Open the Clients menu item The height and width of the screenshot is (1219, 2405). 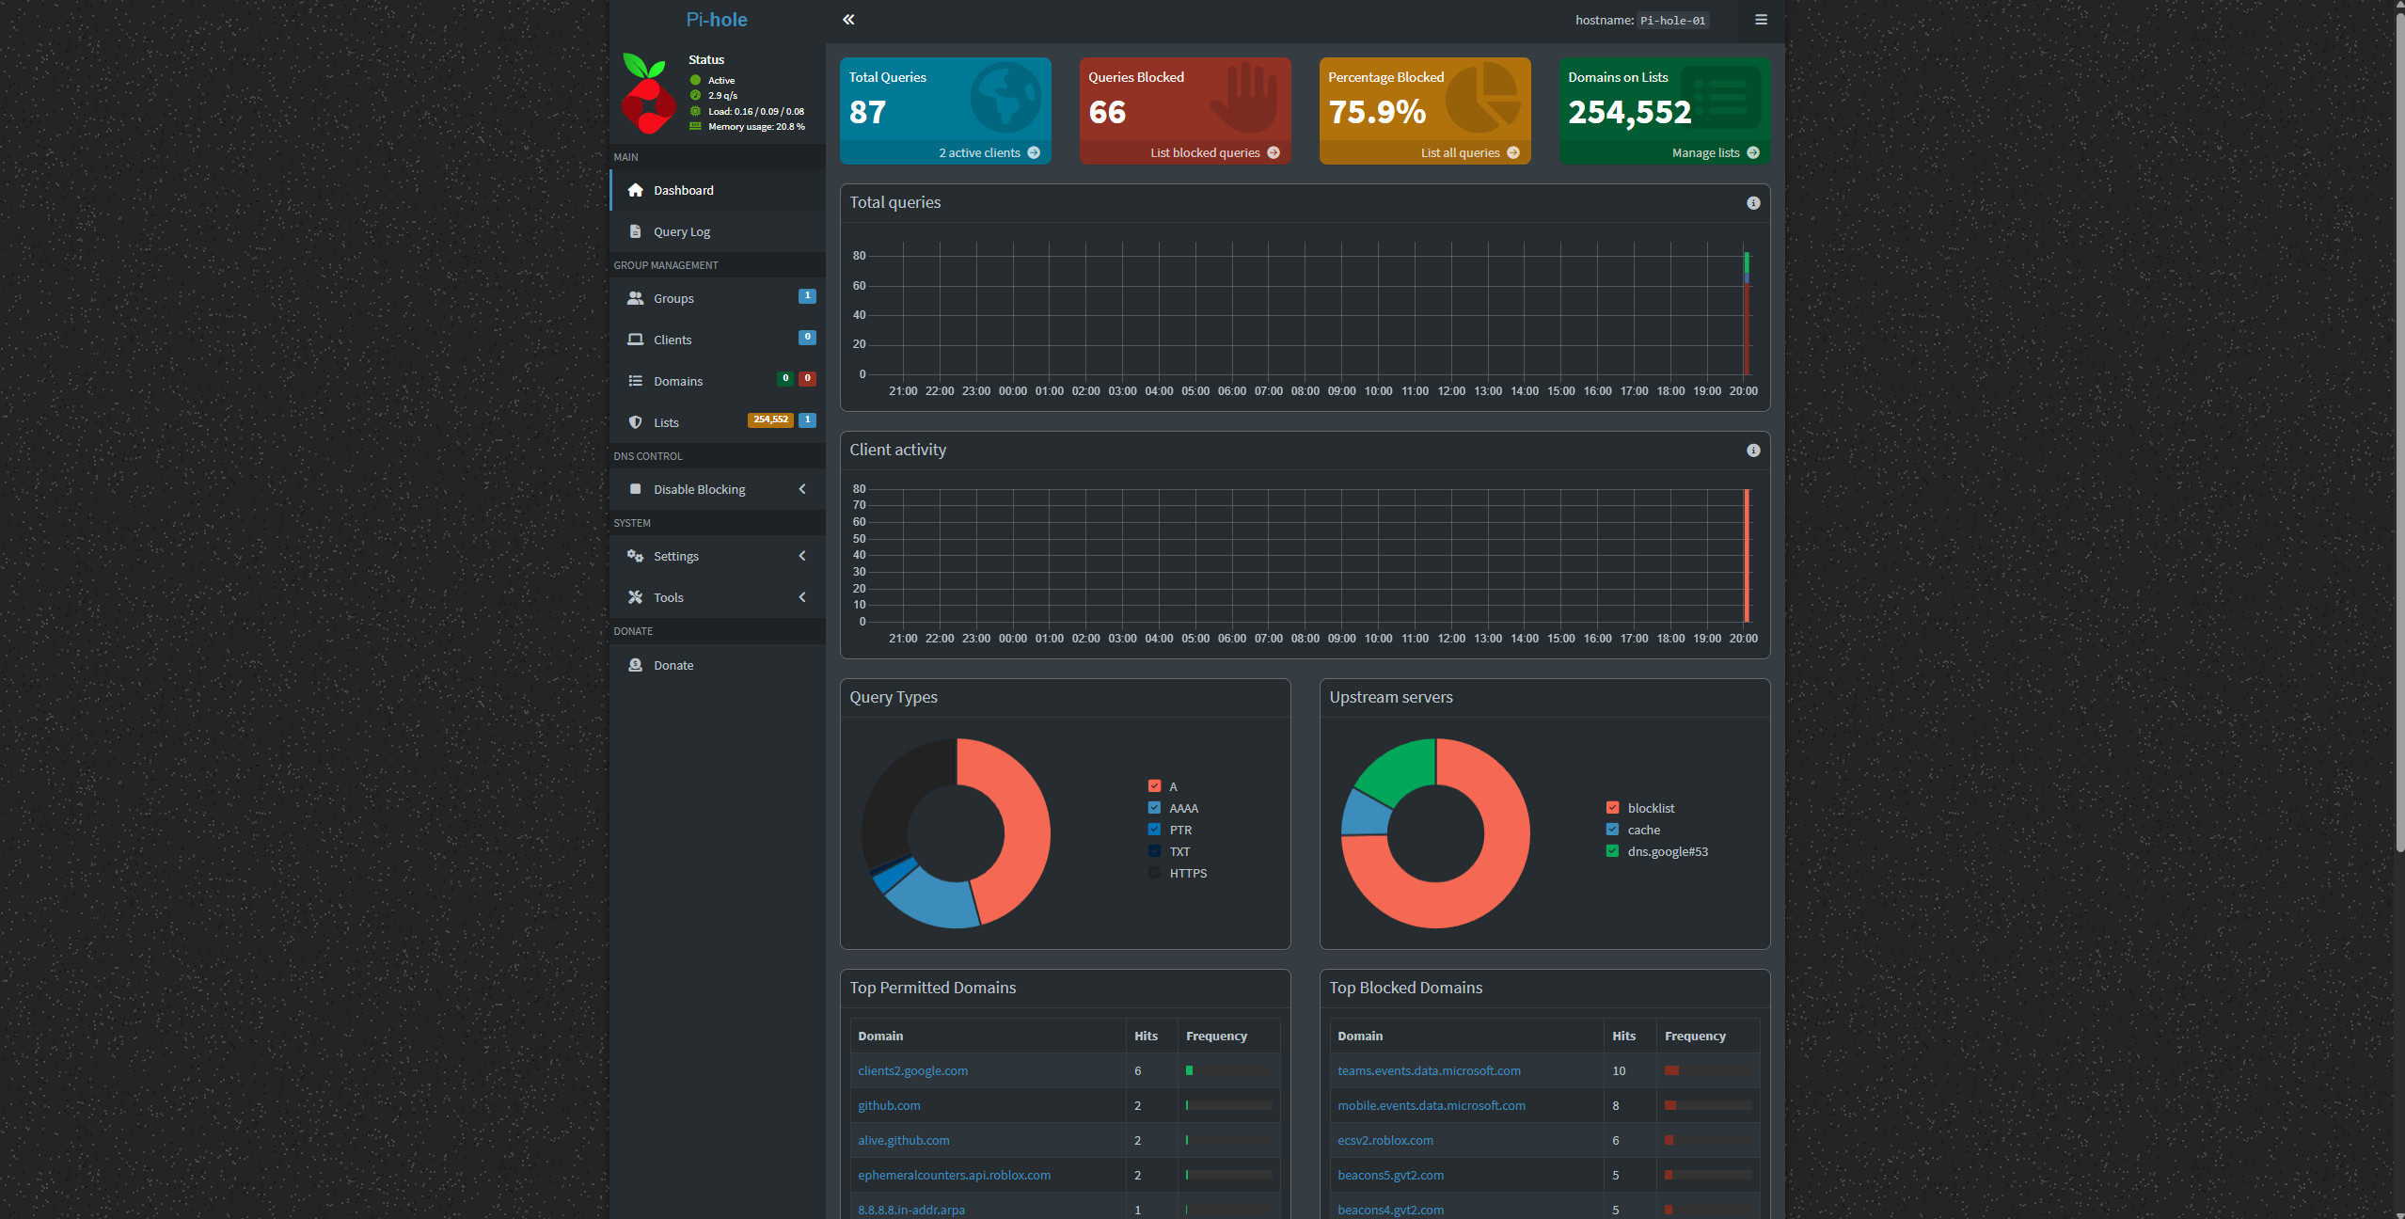(x=718, y=340)
